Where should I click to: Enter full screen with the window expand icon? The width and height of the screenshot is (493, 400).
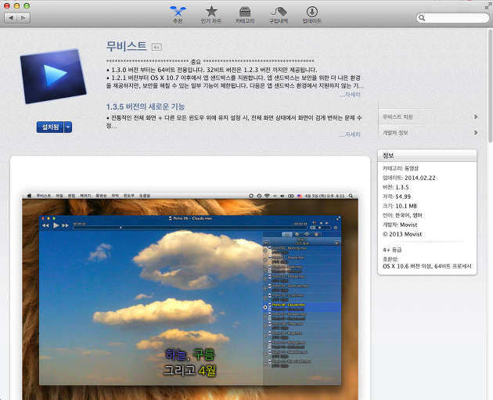[x=488, y=6]
